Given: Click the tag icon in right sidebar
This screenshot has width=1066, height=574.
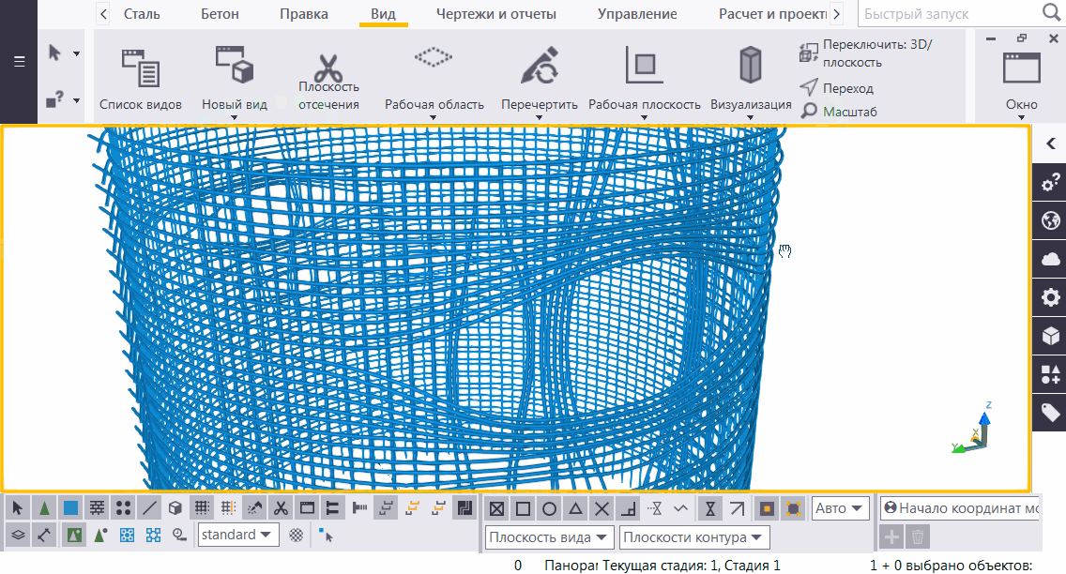Looking at the screenshot, I should pos(1050,413).
